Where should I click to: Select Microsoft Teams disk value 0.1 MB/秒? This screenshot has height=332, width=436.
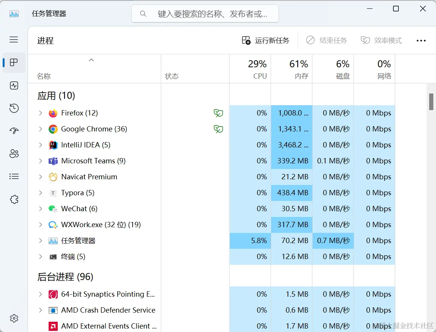333,161
